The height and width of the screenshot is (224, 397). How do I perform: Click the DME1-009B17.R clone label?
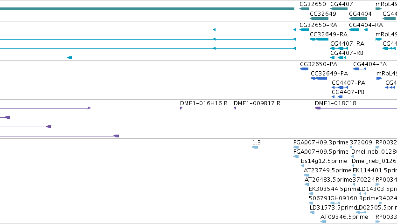click(x=257, y=103)
